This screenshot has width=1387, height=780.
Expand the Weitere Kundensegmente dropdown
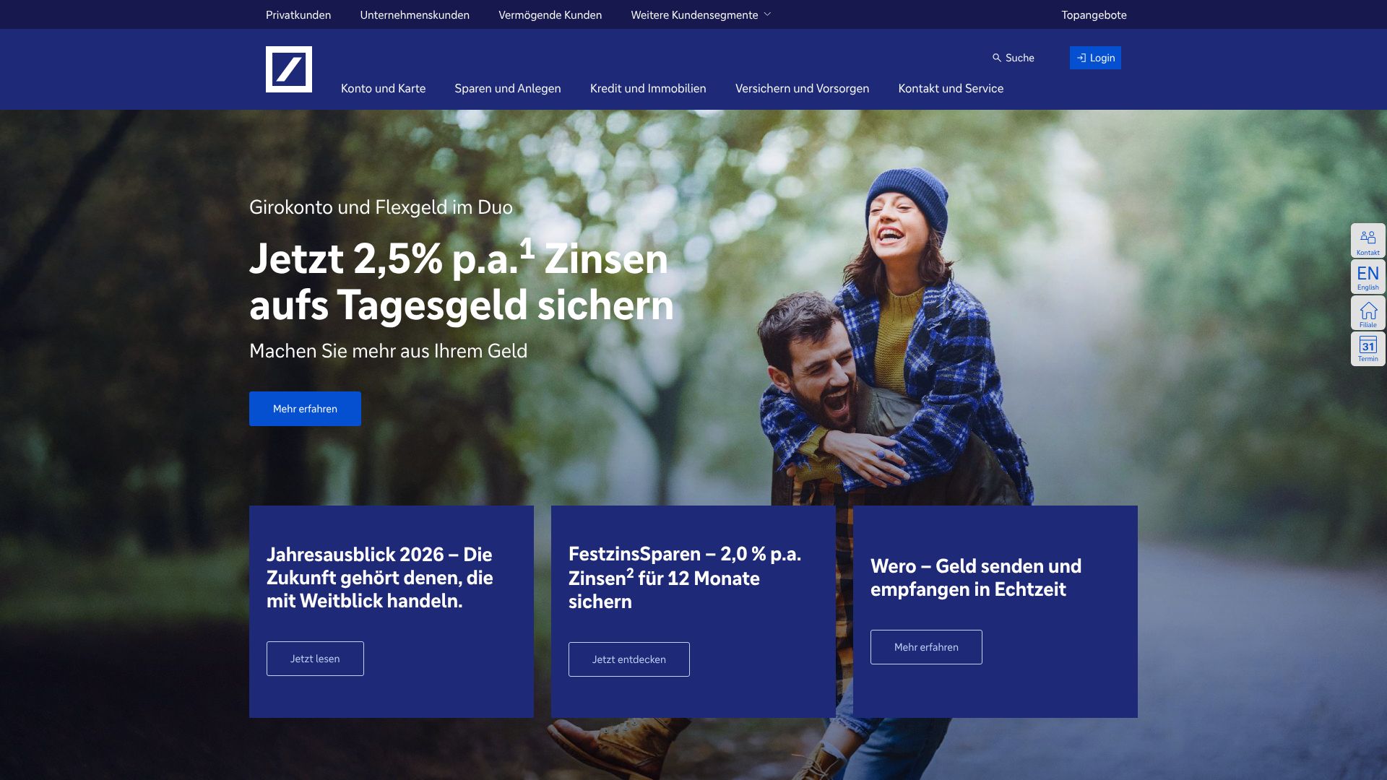701,14
